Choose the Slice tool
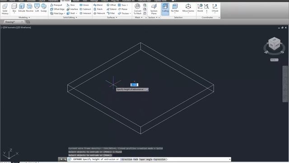This screenshot has height=163, width=289. pos(71,5)
